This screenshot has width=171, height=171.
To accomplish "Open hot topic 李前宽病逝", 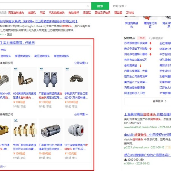I will click(x=131, y=66).
